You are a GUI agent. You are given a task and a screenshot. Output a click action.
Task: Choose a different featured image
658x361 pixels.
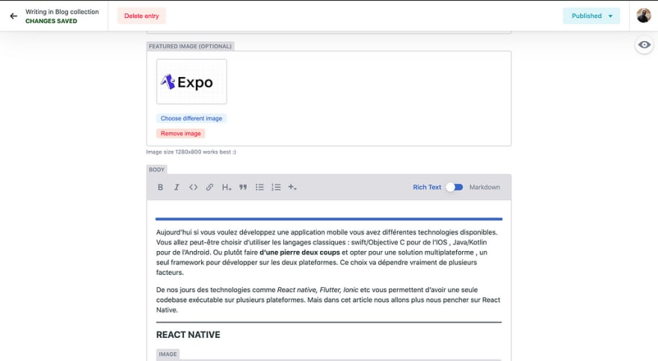coord(191,118)
